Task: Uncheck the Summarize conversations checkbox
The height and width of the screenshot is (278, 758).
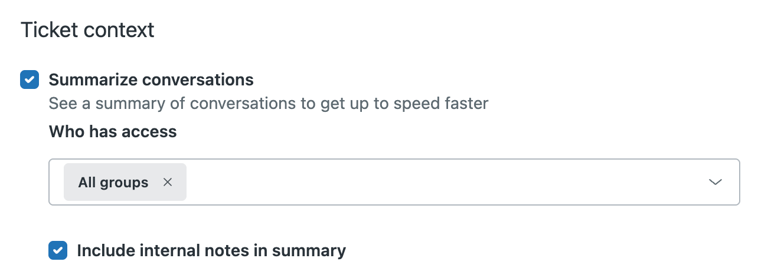Action: 30,80
